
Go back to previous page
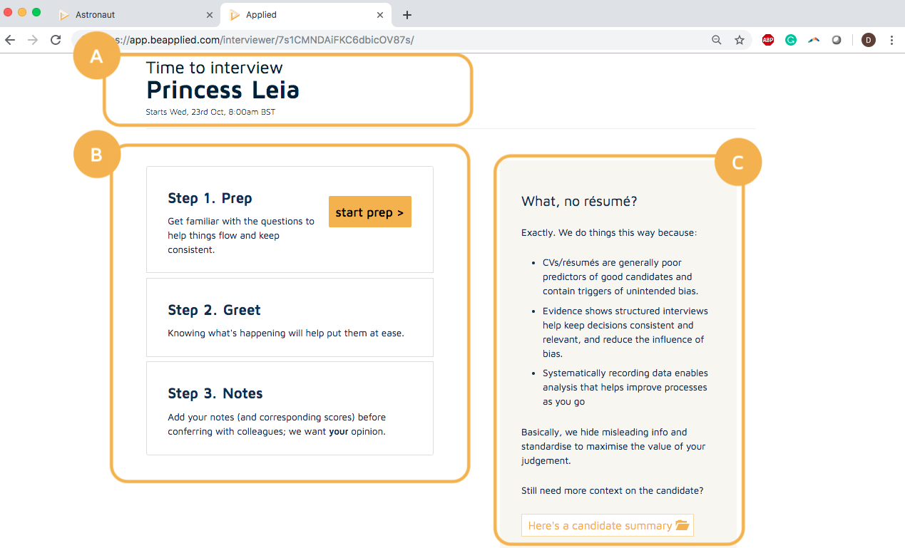pos(10,40)
